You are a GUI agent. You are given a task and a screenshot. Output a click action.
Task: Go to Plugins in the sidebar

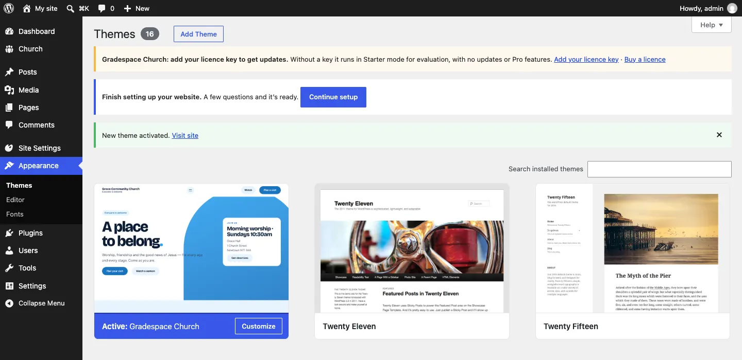click(41, 233)
